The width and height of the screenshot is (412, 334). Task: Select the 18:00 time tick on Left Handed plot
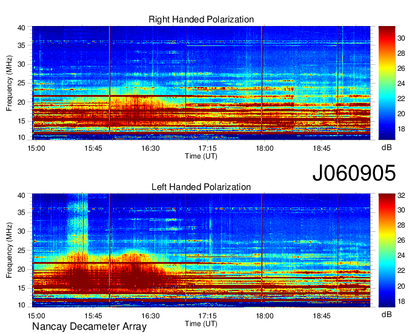265,316
